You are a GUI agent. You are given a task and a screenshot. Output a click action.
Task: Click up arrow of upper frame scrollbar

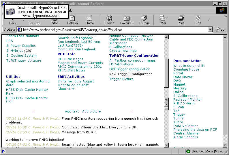pos(166,37)
